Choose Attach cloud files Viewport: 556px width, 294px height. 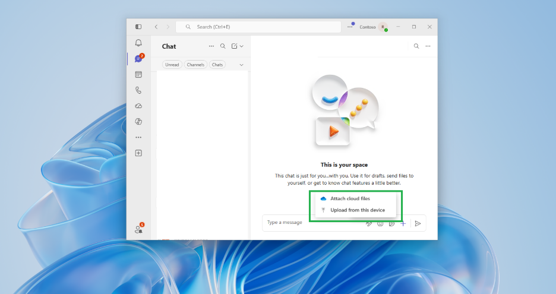(356, 198)
